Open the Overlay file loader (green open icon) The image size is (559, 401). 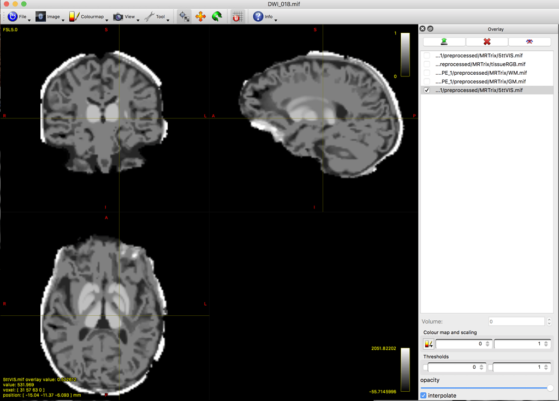(x=444, y=41)
